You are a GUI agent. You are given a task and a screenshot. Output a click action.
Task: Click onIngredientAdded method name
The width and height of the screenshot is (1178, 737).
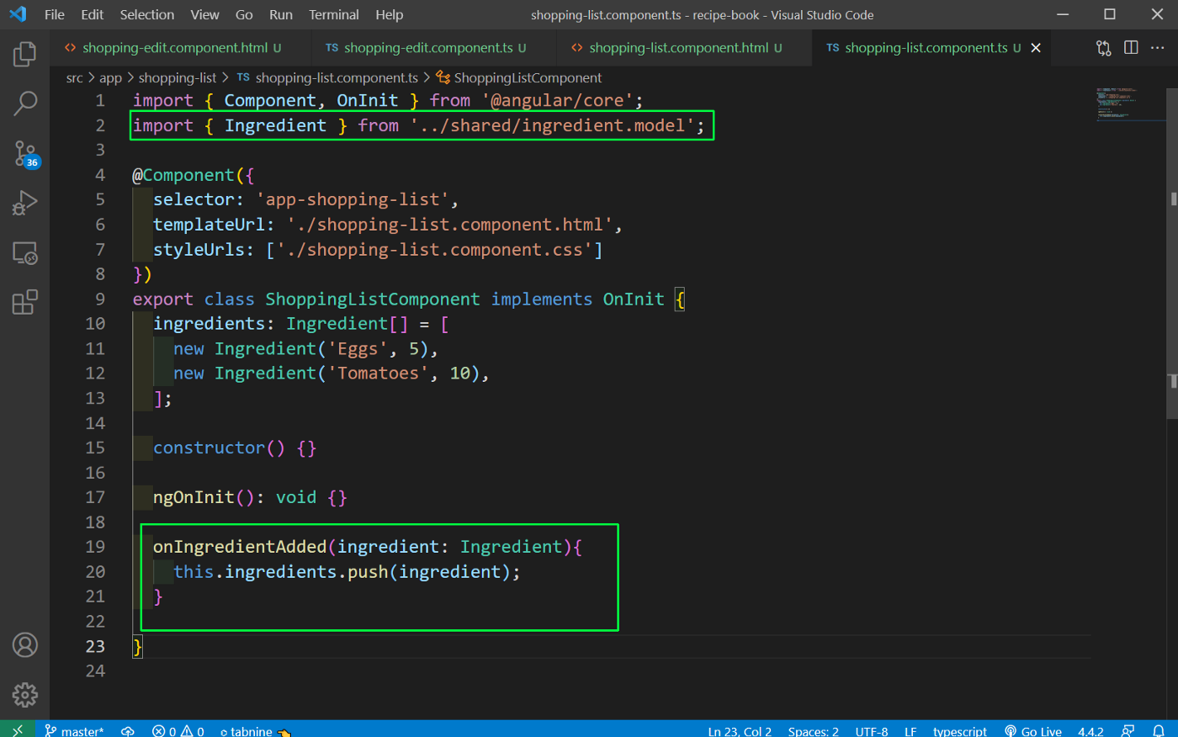tap(240, 546)
